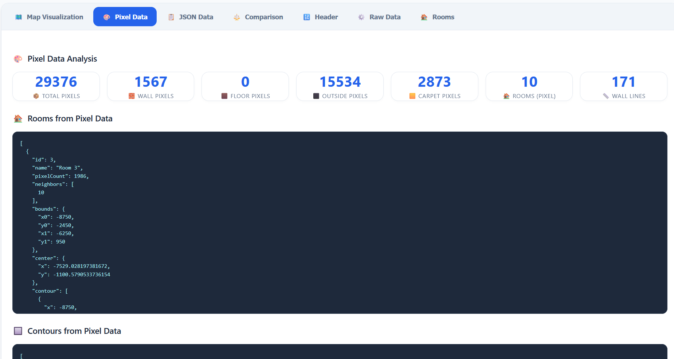Click the WALL PIXELS label

pos(156,96)
